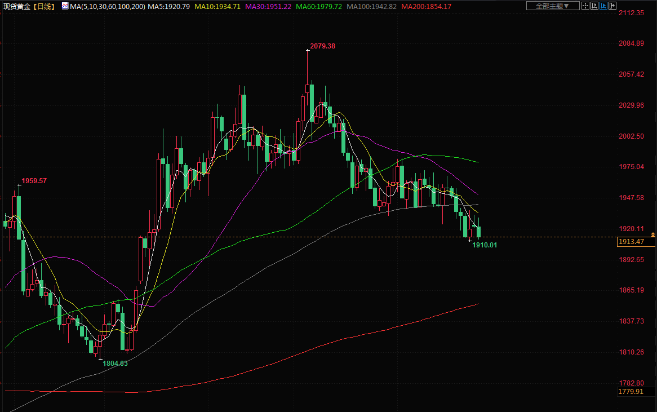Click the MA indicator chart icon
The image size is (657, 412).
65,6
